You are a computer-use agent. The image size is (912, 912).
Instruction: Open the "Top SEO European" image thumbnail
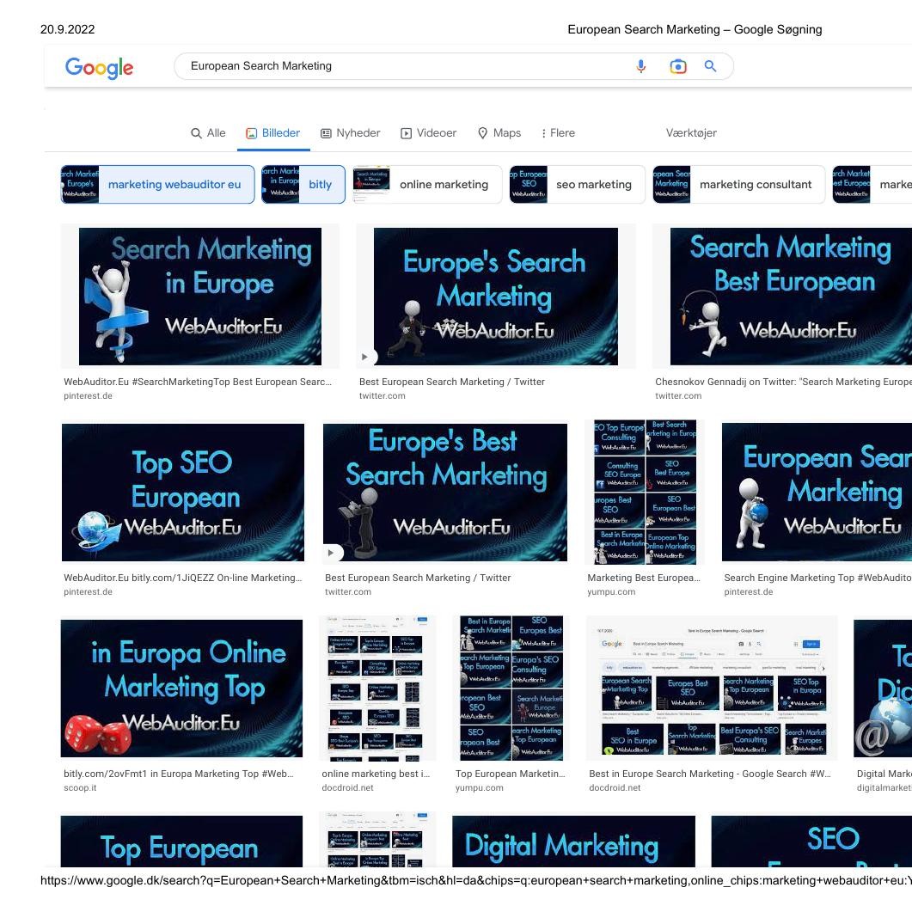point(182,492)
